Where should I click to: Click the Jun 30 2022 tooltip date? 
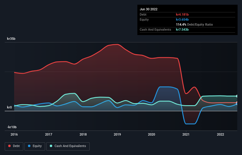click(149, 9)
